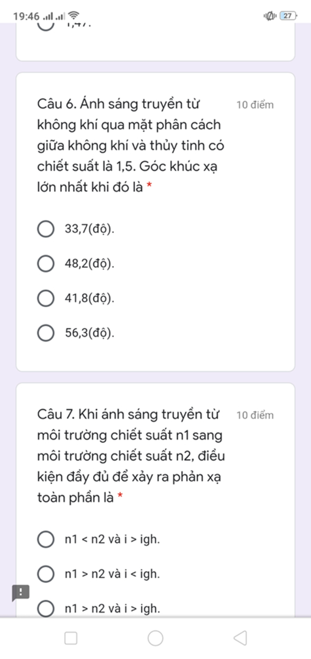Image resolution: width=311 pixels, height=659 pixels.
Task: Tap the Wi-Fi status icon
Action: click(73, 15)
